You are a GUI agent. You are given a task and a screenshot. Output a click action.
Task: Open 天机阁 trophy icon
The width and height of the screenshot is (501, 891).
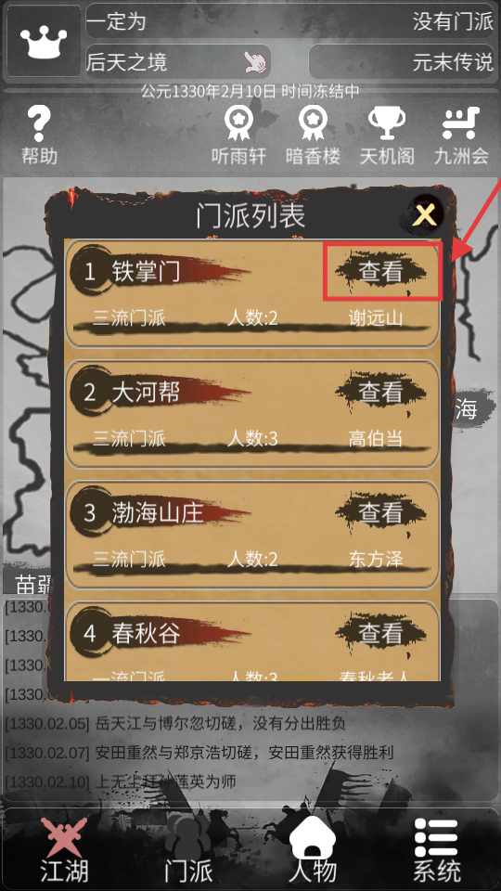(387, 123)
